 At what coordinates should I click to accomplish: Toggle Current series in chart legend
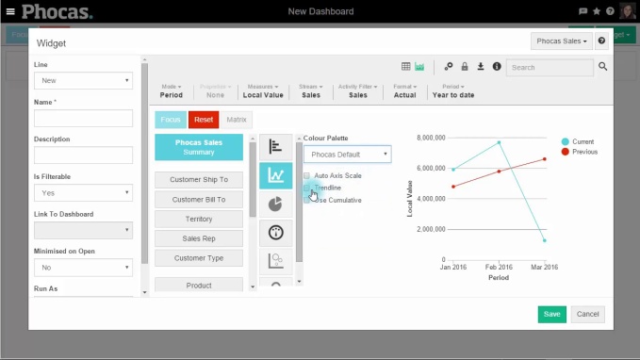pos(578,141)
